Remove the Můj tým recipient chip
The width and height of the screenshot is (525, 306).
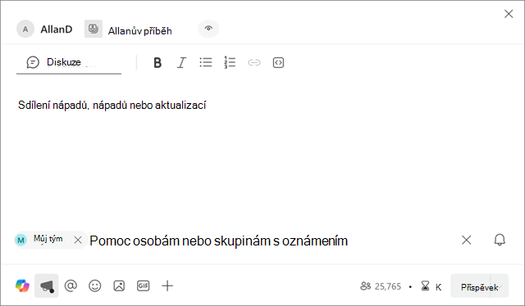(x=78, y=240)
